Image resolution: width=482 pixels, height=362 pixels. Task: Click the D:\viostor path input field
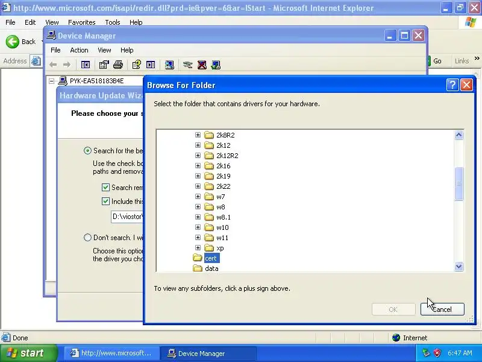click(127, 217)
